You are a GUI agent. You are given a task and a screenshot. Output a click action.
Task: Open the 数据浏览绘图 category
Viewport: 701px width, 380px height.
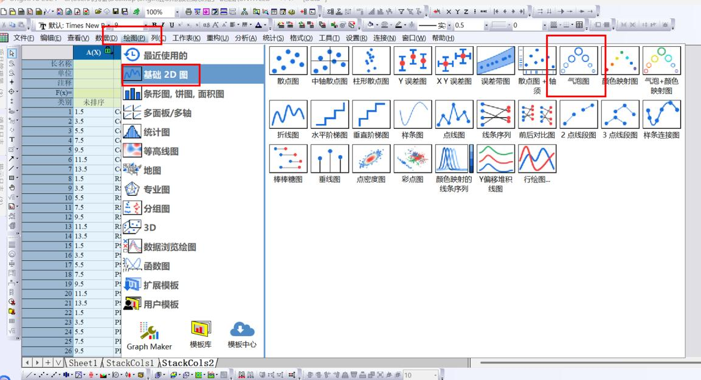(192, 247)
